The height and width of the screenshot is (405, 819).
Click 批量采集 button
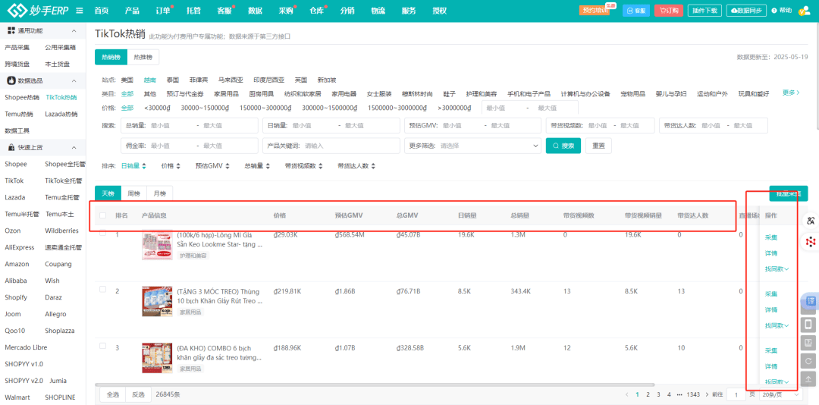point(788,193)
